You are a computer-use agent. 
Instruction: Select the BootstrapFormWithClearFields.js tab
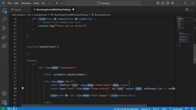tap(54, 9)
